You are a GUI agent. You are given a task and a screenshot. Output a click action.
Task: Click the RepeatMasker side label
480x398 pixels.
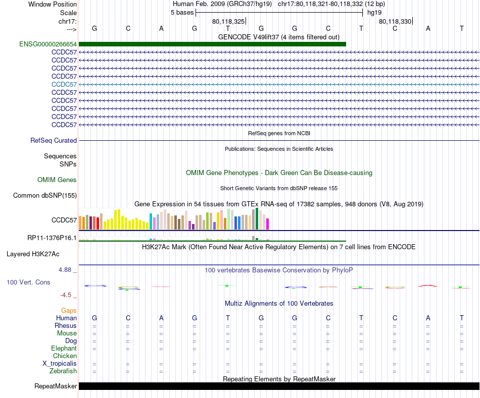(56, 386)
